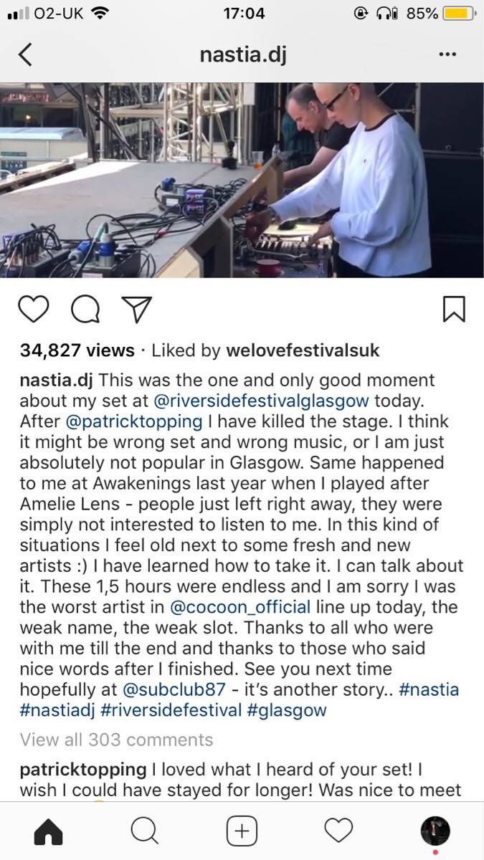The image size is (484, 860).
Task: Open your profile avatar tab
Action: pyautogui.click(x=435, y=831)
